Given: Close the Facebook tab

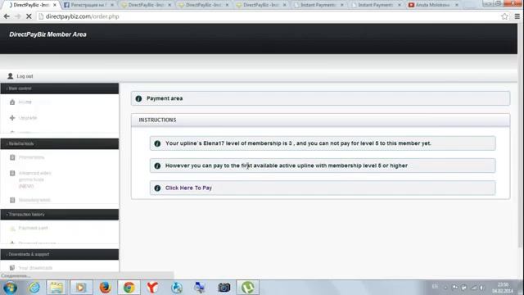Looking at the screenshot, I should pos(112,5).
